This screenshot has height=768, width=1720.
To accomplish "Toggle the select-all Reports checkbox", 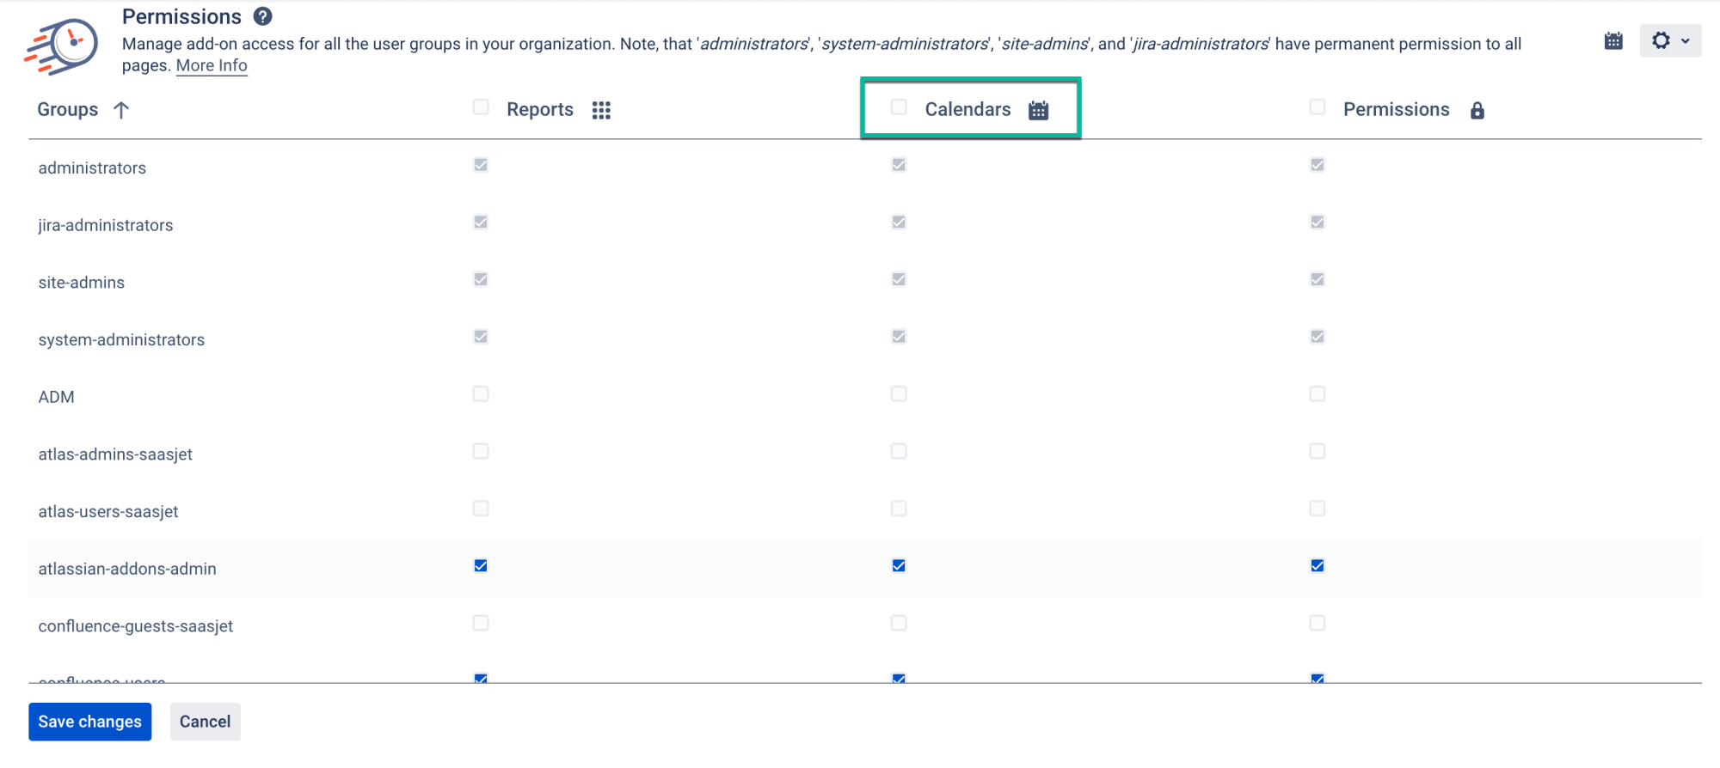I will 481,107.
